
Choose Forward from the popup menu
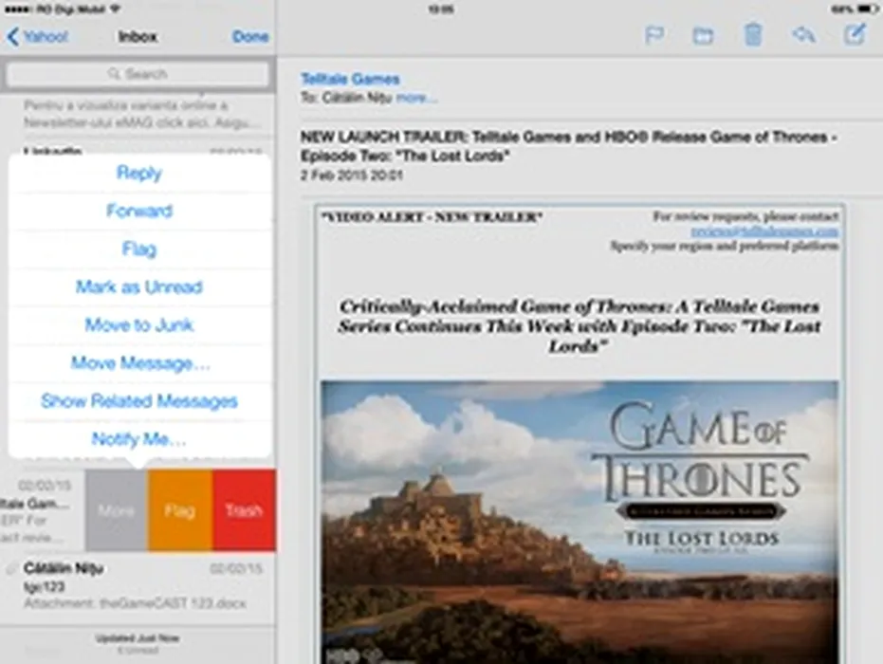pyautogui.click(x=139, y=211)
